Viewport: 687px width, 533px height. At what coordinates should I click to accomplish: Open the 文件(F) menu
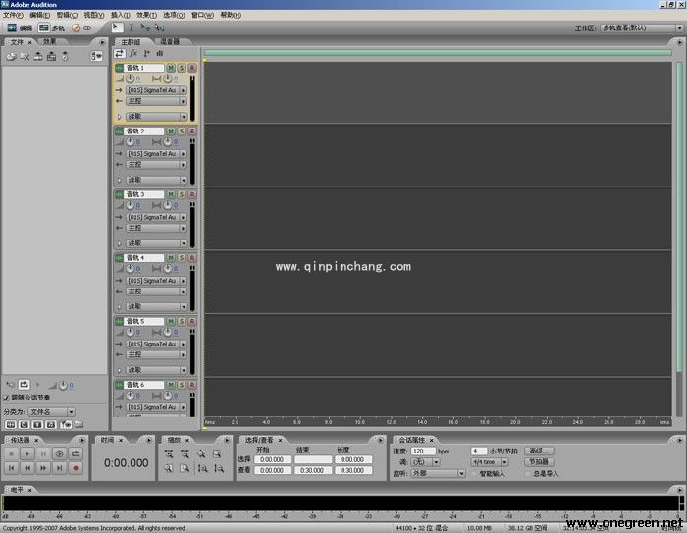[13, 15]
